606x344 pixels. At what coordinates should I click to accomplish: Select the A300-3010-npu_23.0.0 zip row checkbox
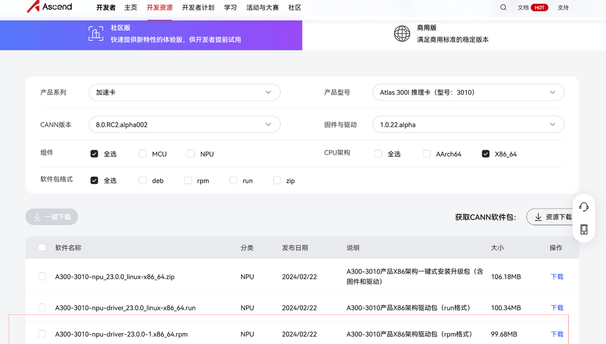42,276
